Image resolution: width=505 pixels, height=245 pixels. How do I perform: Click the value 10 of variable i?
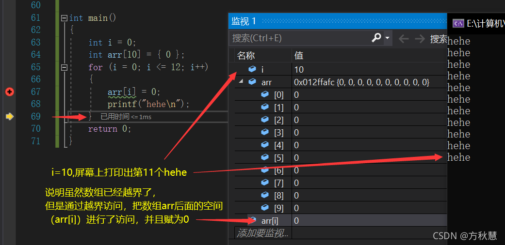[x=299, y=69]
